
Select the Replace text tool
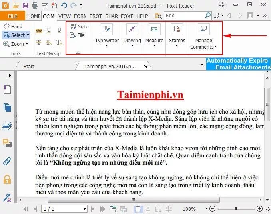(49, 42)
